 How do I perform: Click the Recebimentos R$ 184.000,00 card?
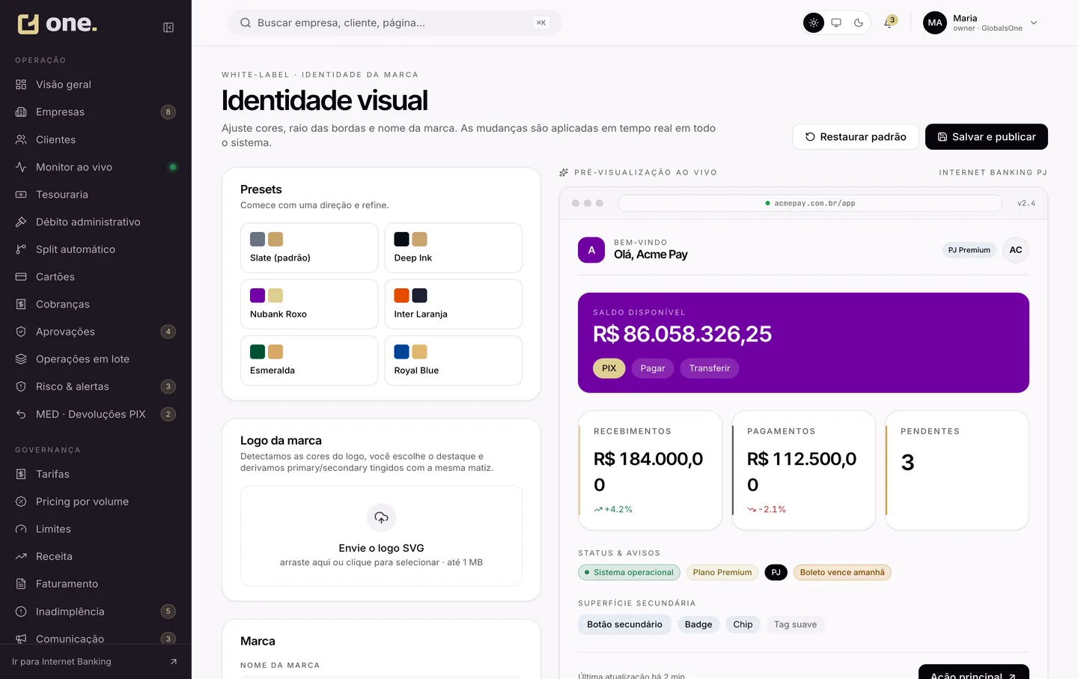[650, 470]
